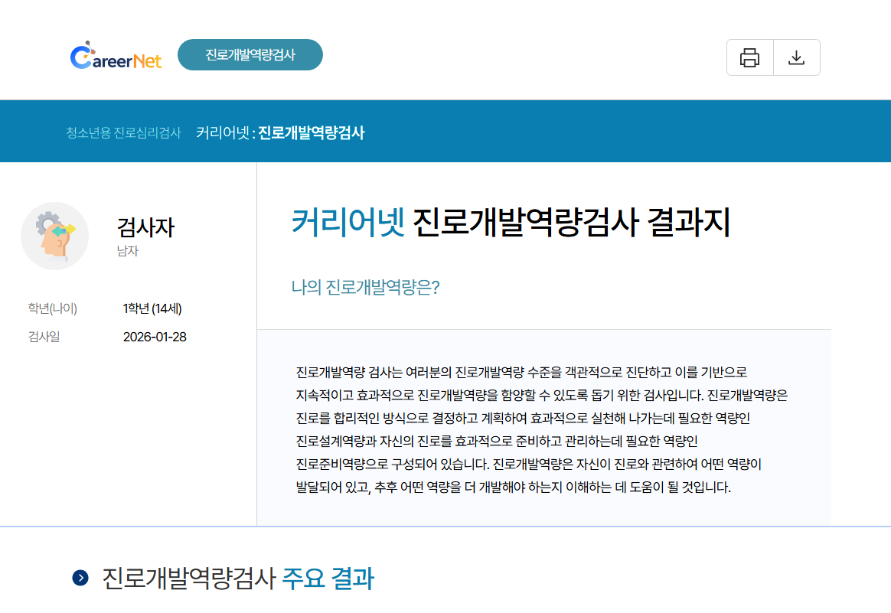
Task: Click description line starting 진로를 합리적인 방식으로
Action: [523, 419]
